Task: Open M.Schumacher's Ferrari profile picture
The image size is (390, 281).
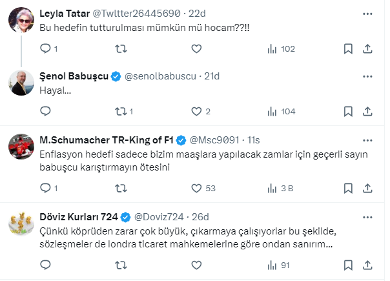Action: [21, 147]
